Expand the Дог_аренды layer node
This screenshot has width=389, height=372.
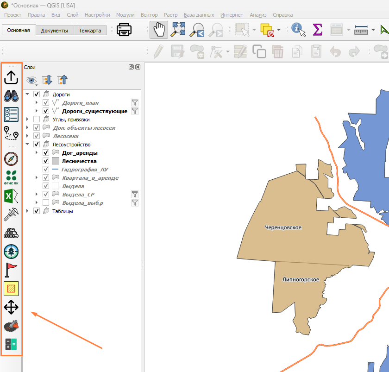click(x=37, y=152)
